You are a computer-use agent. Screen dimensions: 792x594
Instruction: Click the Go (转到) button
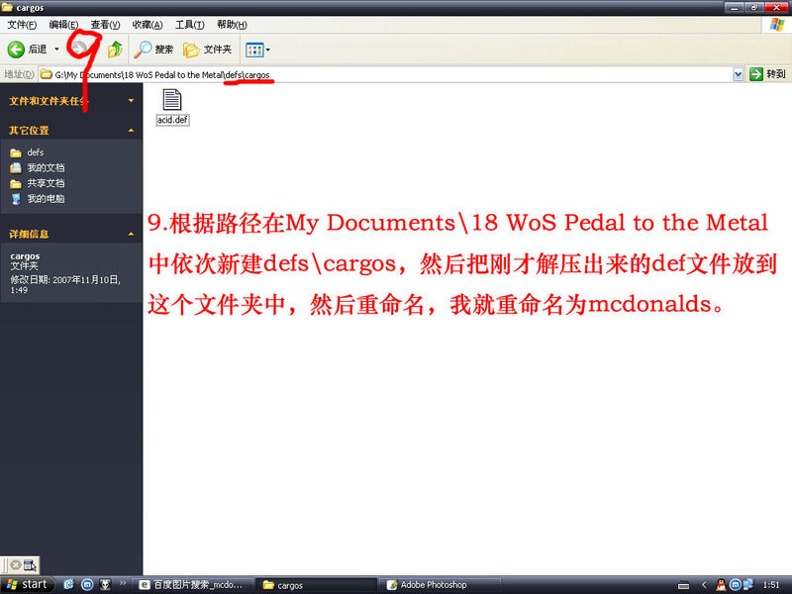click(768, 74)
